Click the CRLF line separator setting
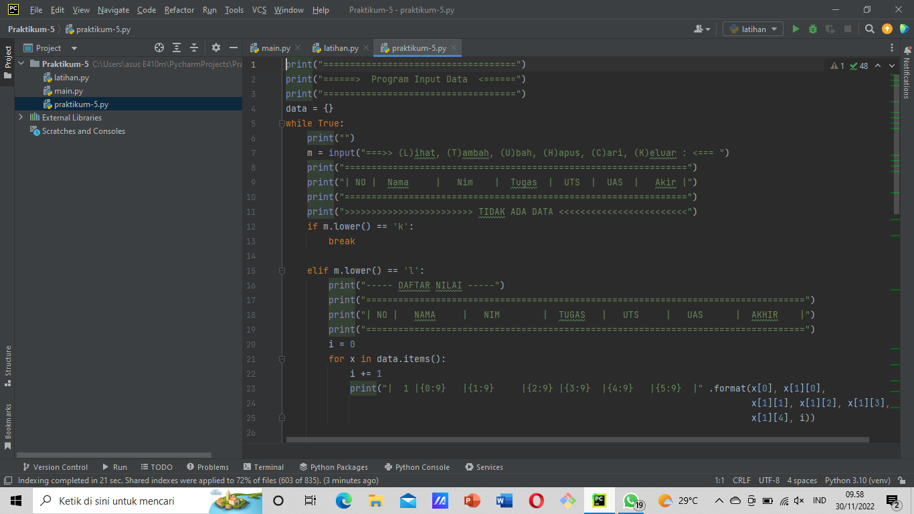 point(741,481)
